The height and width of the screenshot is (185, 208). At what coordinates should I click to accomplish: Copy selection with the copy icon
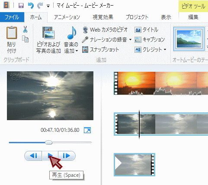26,39
